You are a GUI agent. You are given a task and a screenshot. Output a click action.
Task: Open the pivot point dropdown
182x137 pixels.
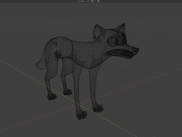pos(88,1)
